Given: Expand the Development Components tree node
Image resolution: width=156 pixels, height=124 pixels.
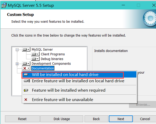Looking at the screenshot, I should (x=17, y=64).
